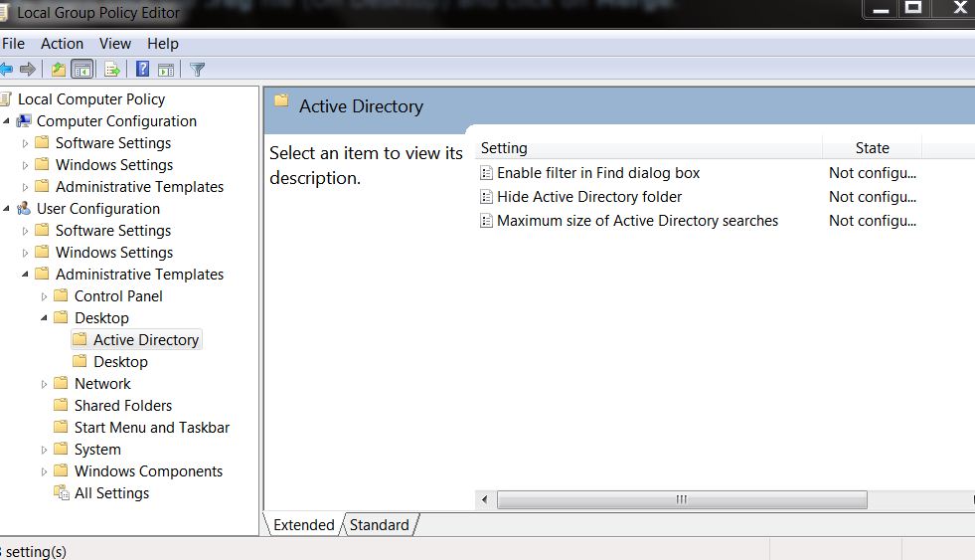Click state cell of Hide Active Directory folder row
This screenshot has width=975, height=560.
[873, 197]
